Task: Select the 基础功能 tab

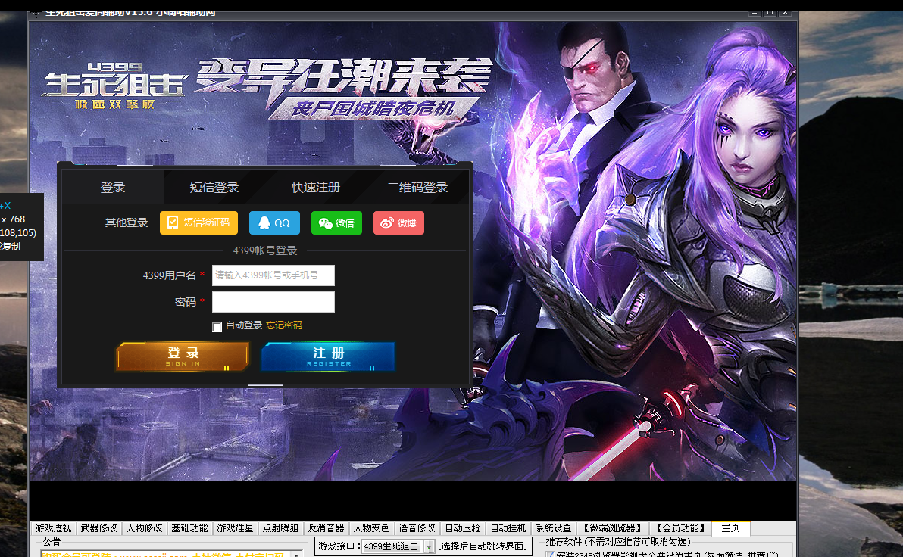Action: 189,528
